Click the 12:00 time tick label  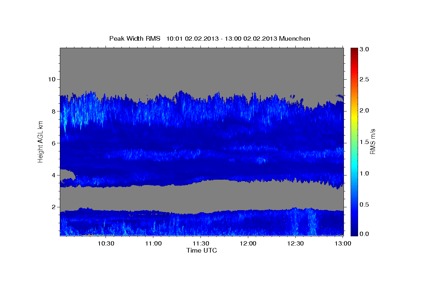click(x=248, y=244)
